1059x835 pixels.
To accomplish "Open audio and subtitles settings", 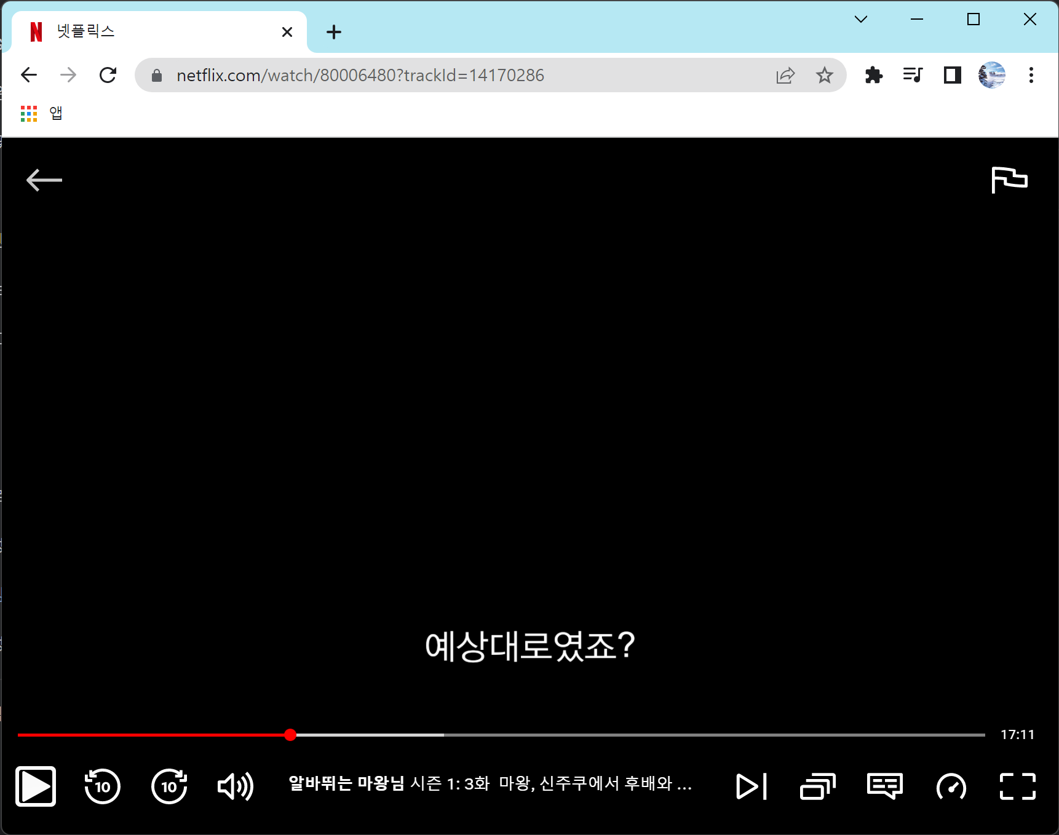I will coord(884,786).
